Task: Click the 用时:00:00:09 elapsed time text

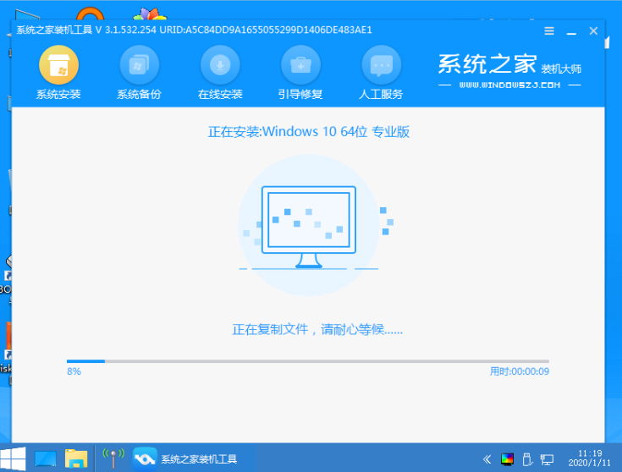Action: pyautogui.click(x=520, y=371)
